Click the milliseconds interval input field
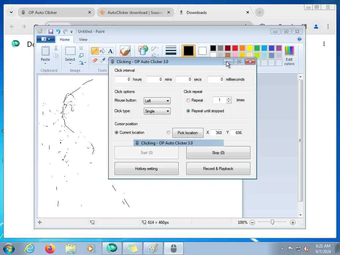This screenshot has height=255, width=340. 215,79
